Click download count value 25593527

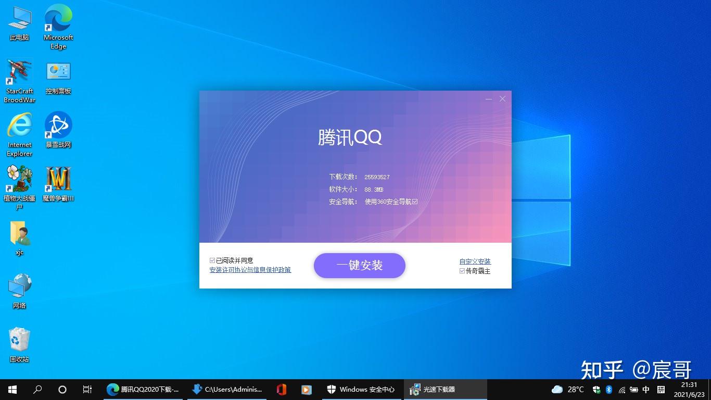pyautogui.click(x=377, y=177)
